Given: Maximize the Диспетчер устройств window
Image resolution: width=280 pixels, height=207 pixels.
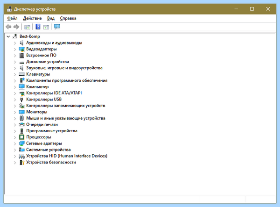Looking at the screenshot, I should (x=252, y=9).
